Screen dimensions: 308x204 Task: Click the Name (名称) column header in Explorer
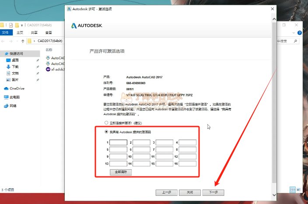[x=49, y=50]
